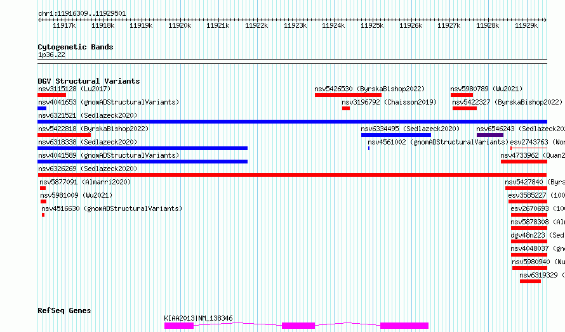Select the 1p36.22 band label
Viewport: 565px width, 332px height.
tap(51, 54)
